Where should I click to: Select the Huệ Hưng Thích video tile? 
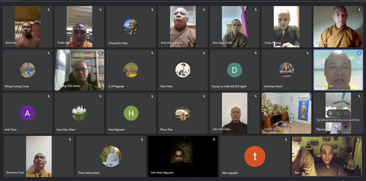pyautogui.click(x=183, y=26)
